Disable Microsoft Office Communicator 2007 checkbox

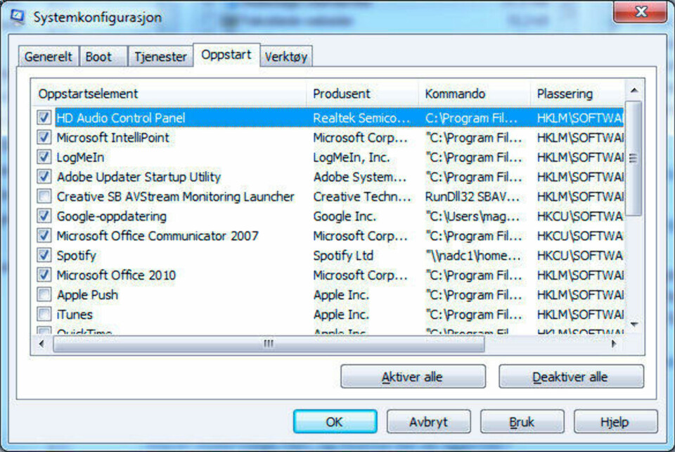tap(44, 236)
